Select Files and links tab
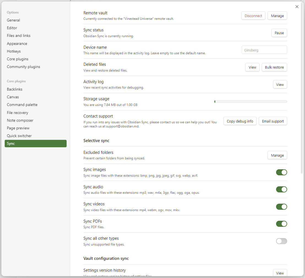The width and height of the screenshot is (305, 278). click(36, 36)
